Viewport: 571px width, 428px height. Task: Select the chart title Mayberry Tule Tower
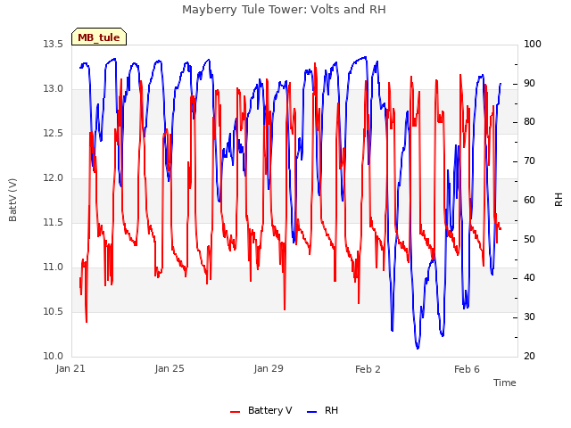click(284, 10)
